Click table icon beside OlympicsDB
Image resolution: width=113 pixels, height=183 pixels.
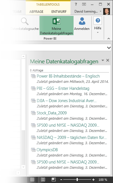pos(33,150)
